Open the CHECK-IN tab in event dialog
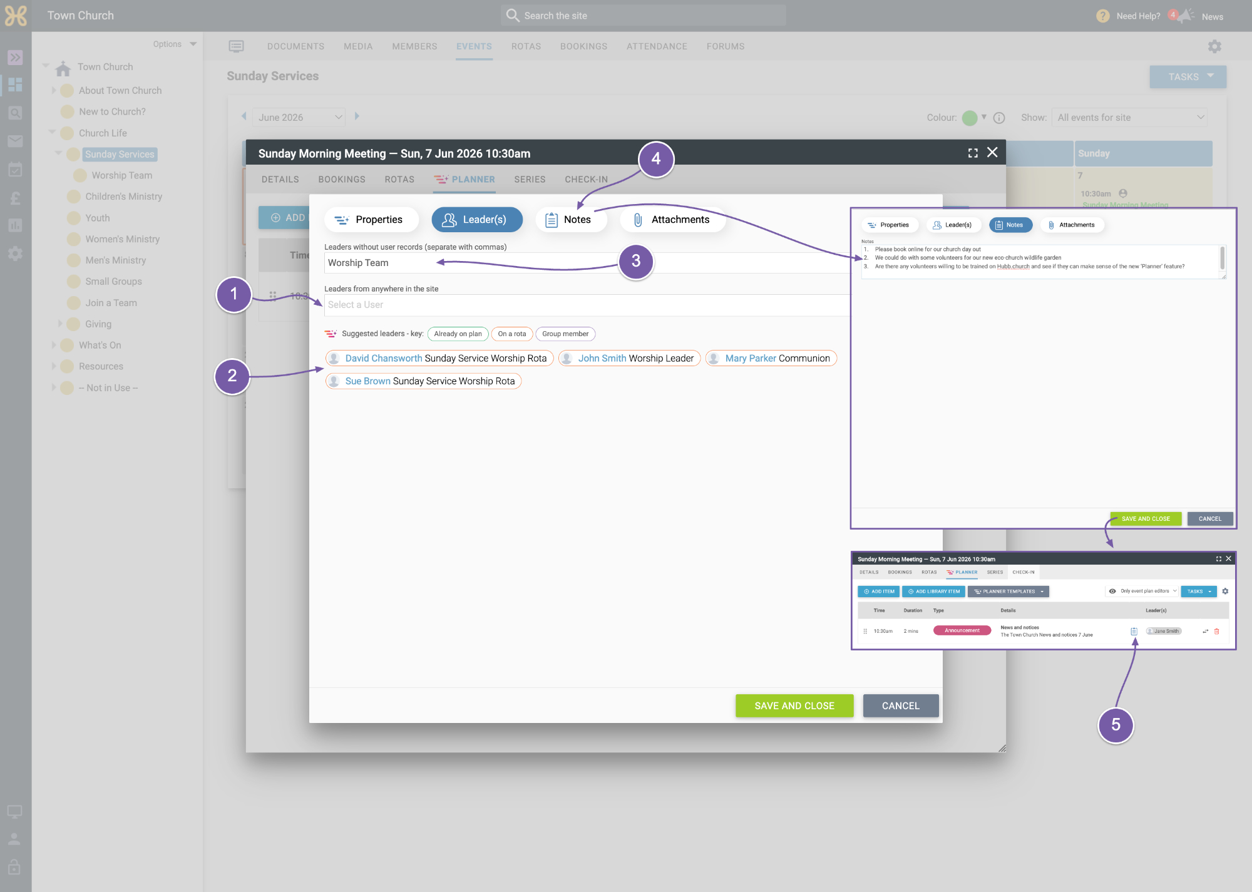Viewport: 1252px width, 892px height. point(586,180)
